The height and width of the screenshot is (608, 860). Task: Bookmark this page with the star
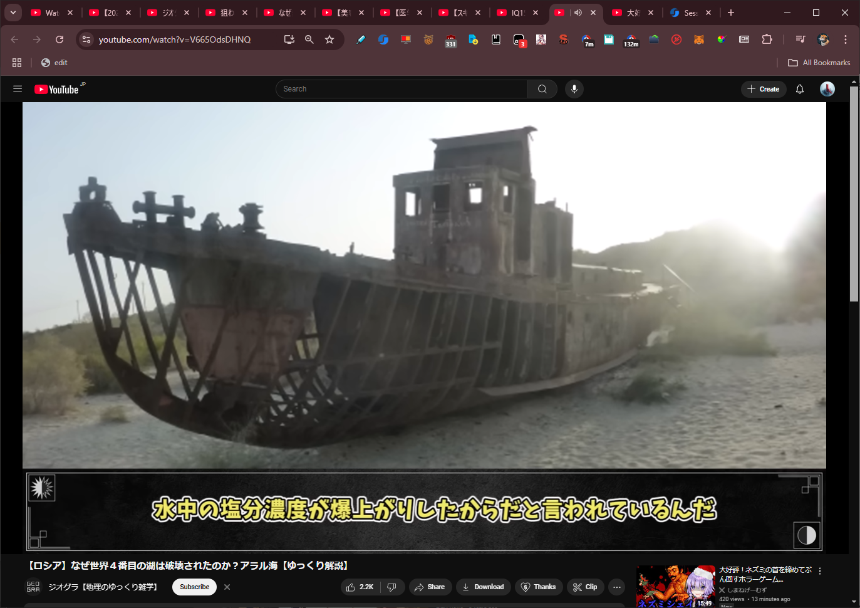click(329, 39)
